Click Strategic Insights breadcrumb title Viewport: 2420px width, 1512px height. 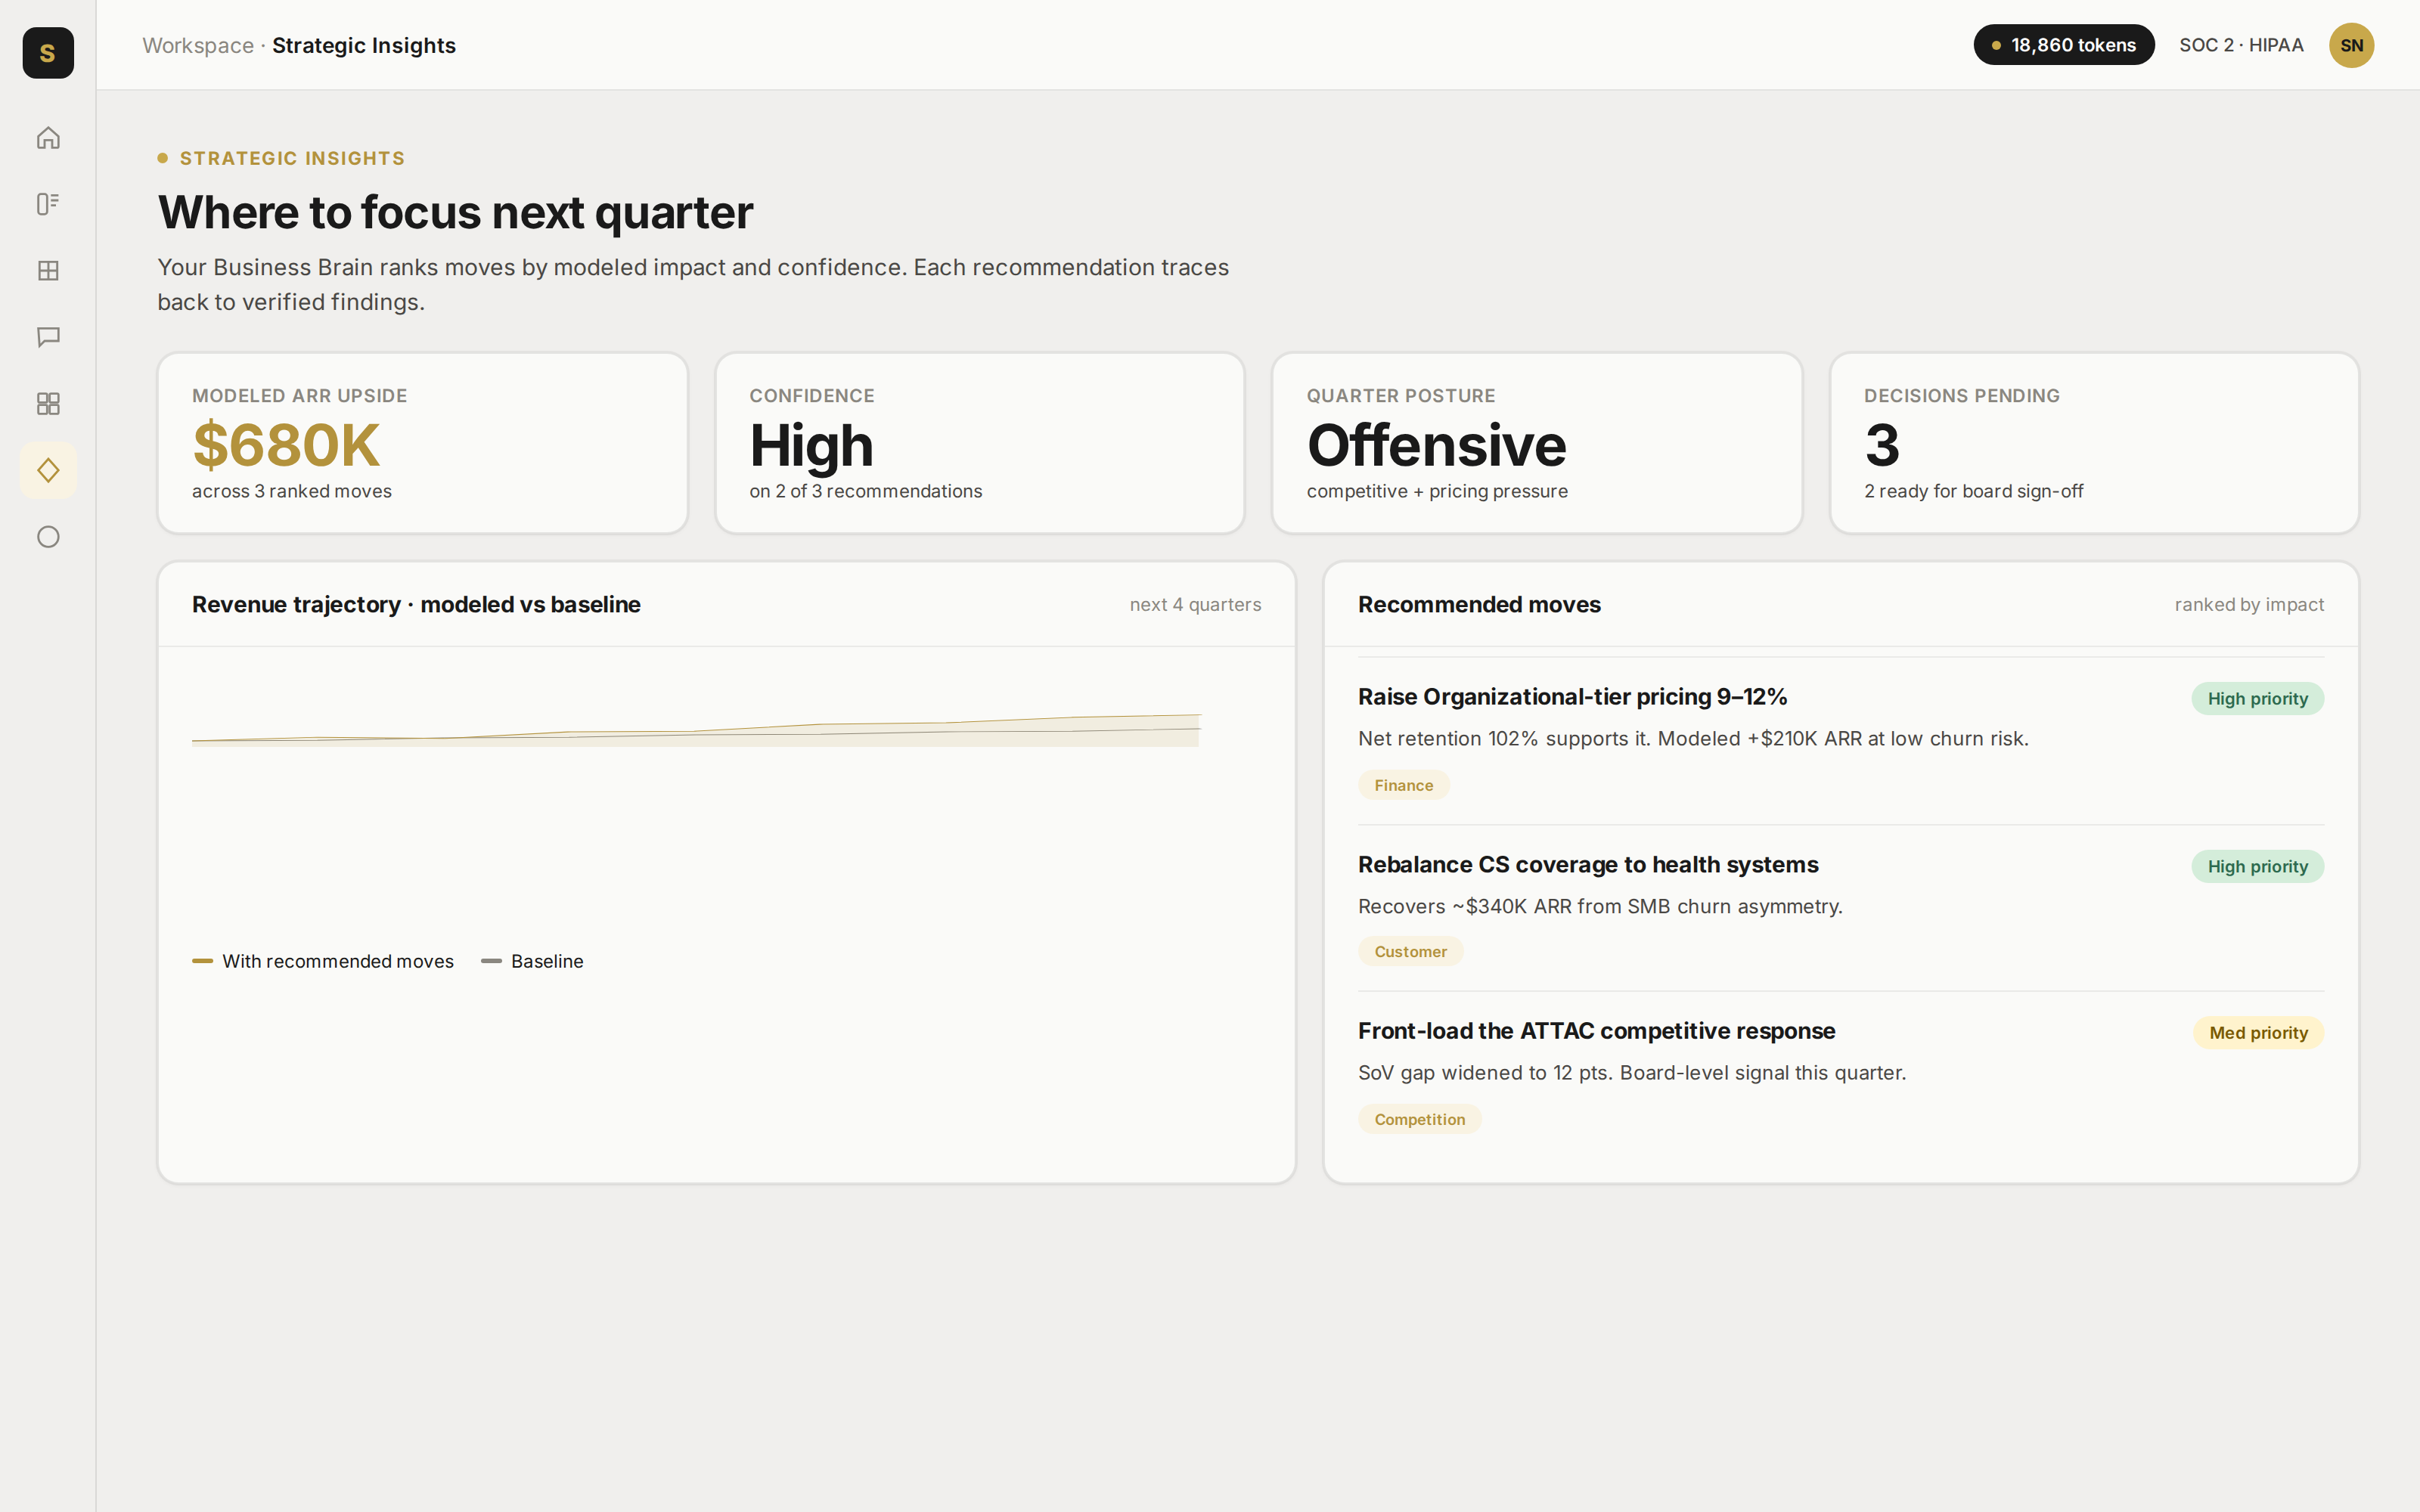pos(364,45)
